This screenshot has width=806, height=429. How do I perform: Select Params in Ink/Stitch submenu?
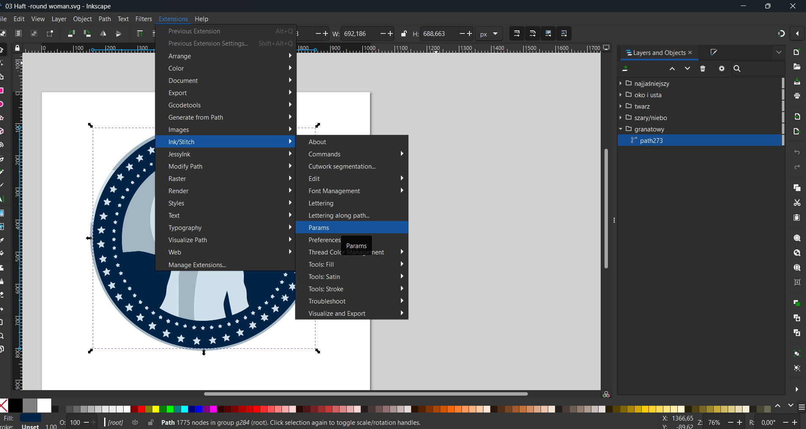click(x=352, y=227)
